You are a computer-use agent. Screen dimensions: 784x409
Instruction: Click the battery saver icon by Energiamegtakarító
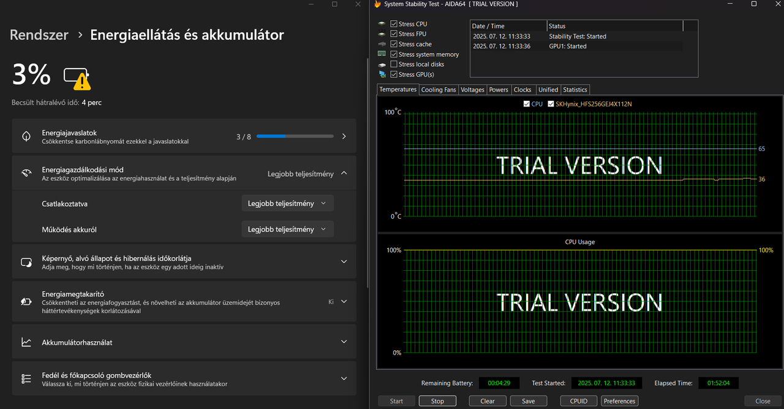(x=26, y=301)
